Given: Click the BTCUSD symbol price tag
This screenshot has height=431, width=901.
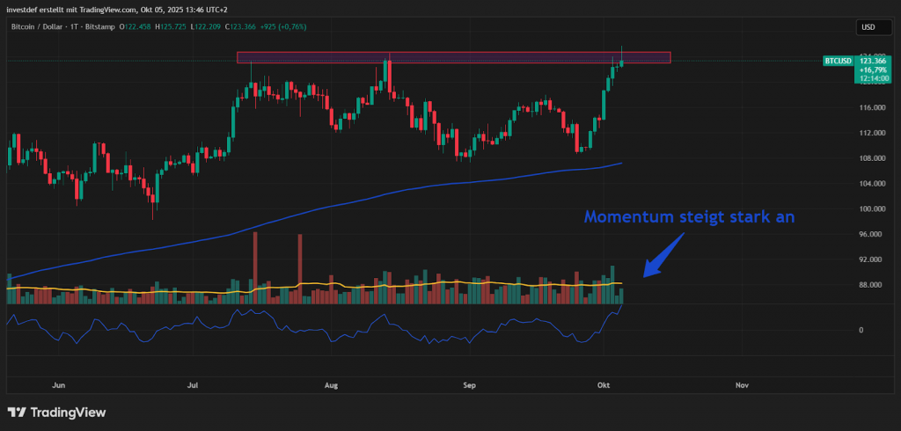Looking at the screenshot, I should [x=836, y=61].
